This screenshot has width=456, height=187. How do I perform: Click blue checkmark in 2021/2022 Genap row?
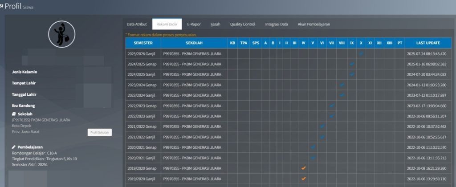point(322,126)
